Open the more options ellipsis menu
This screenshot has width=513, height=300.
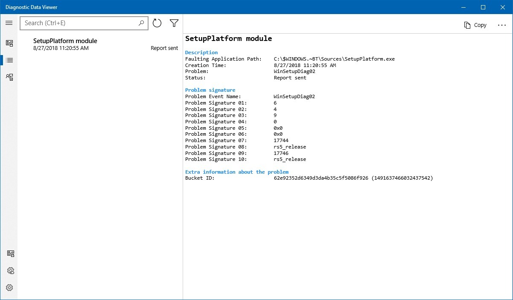pos(502,25)
